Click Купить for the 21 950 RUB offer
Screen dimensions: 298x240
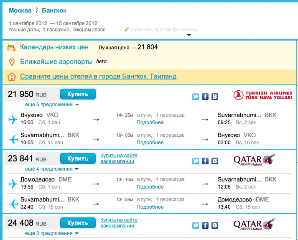78,94
